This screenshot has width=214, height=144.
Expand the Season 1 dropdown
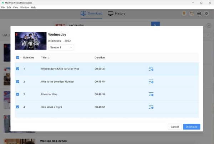pos(61,47)
